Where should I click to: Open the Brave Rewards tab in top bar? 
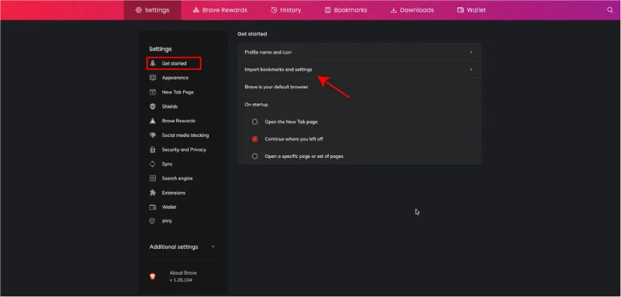[x=220, y=10]
